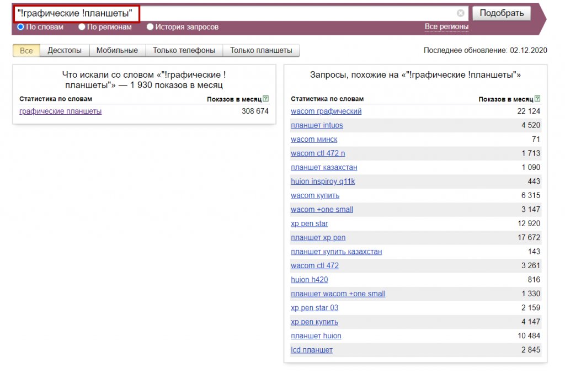565x373 pixels.
Task: Open the huion inspiroy q11k query
Action: [323, 181]
